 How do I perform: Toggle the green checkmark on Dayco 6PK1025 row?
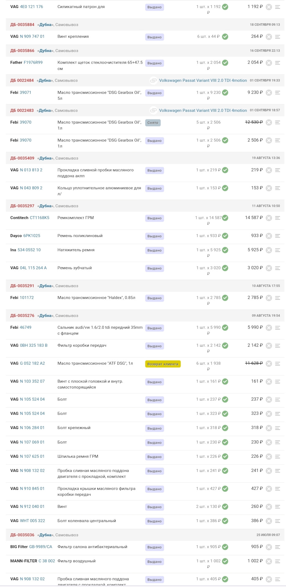point(225,236)
